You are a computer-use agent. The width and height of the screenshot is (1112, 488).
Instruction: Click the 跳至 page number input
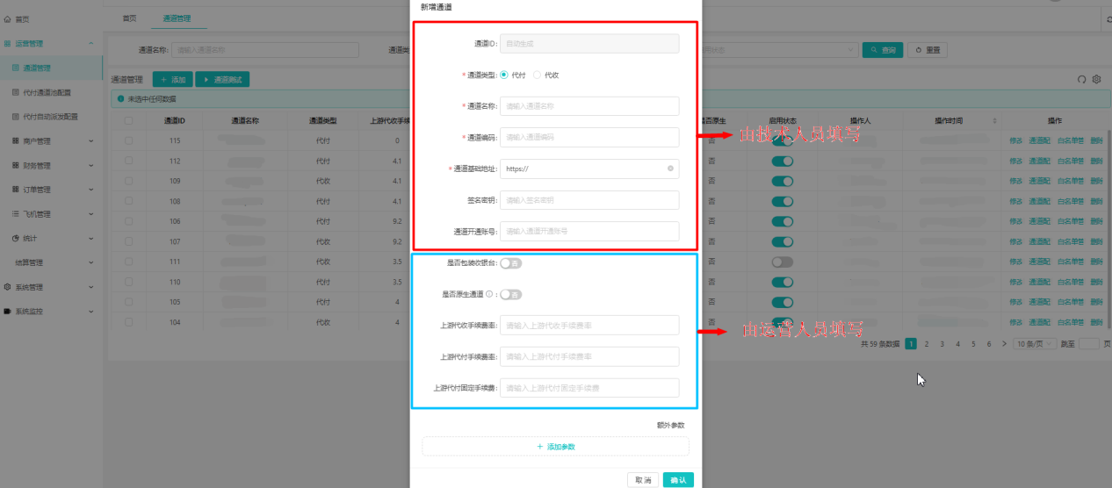(1089, 344)
